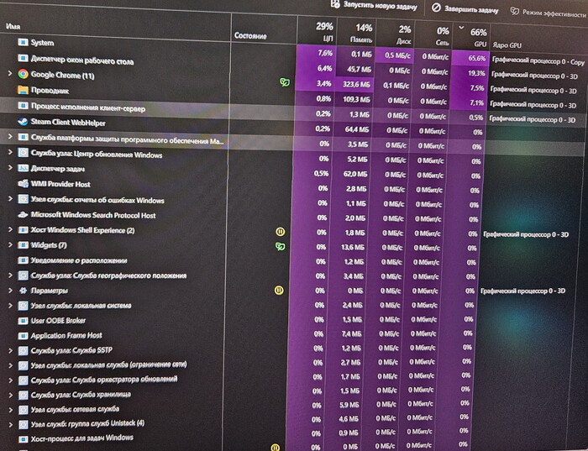Expand Узел службы: локальная система
588x451 pixels.
point(10,306)
